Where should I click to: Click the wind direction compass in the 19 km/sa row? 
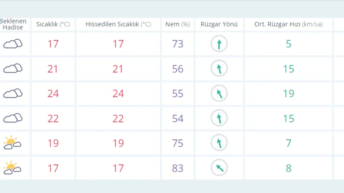point(219,94)
